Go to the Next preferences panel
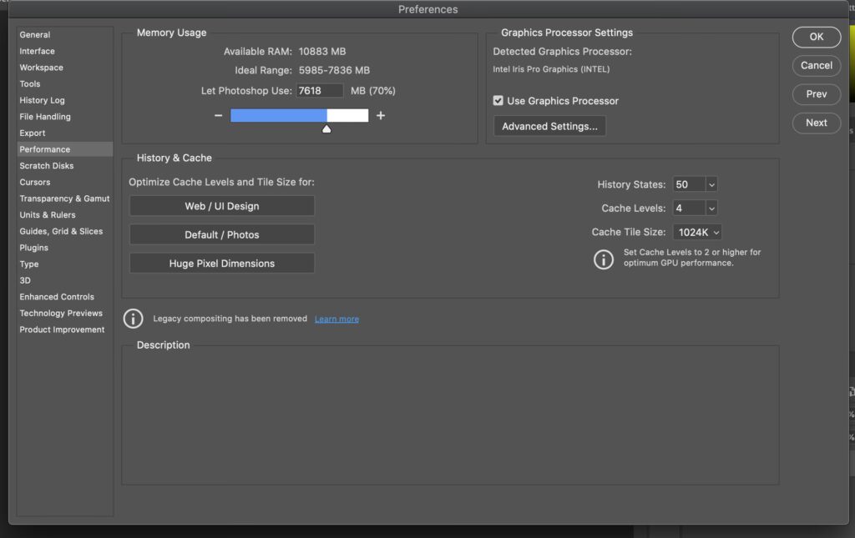855x538 pixels. [816, 123]
